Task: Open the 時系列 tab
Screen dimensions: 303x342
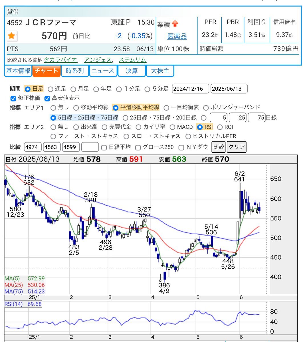Action: click(75, 71)
